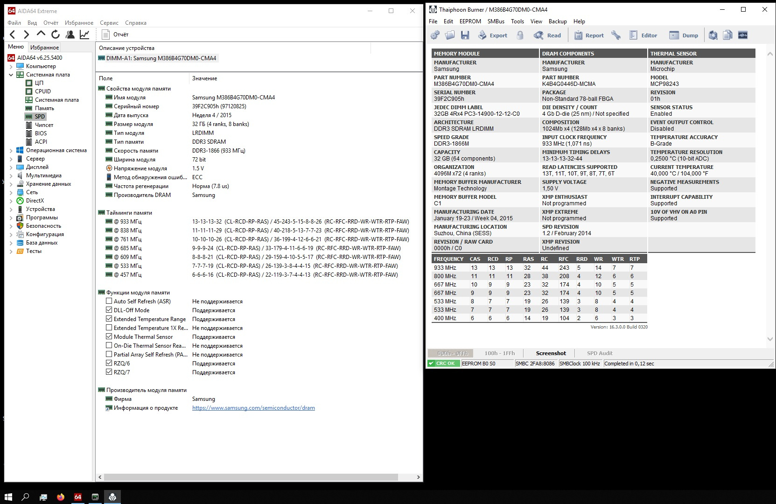Screen dimensions: 776x504
Task: Toggle Extended Temperature 1X Refresh checkbox
Action: 109,328
